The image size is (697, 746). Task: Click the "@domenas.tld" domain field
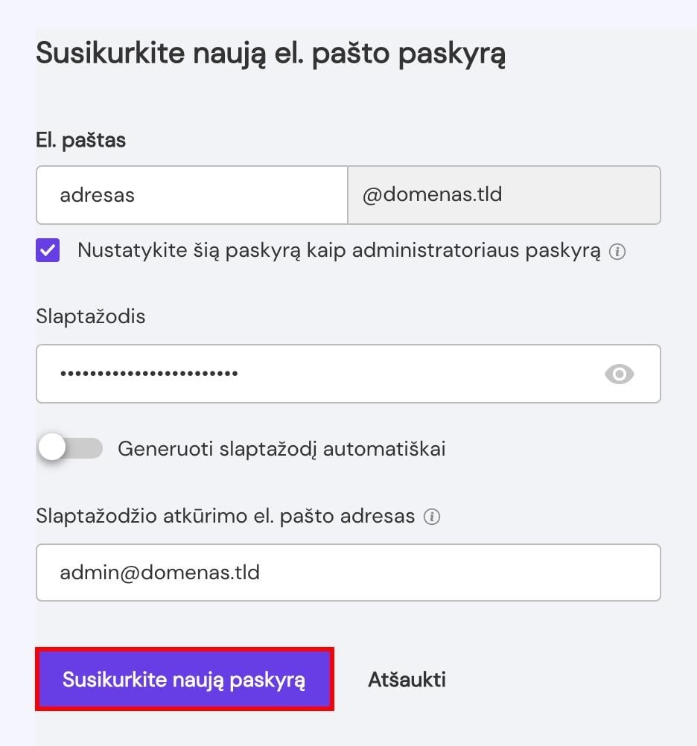(x=503, y=195)
